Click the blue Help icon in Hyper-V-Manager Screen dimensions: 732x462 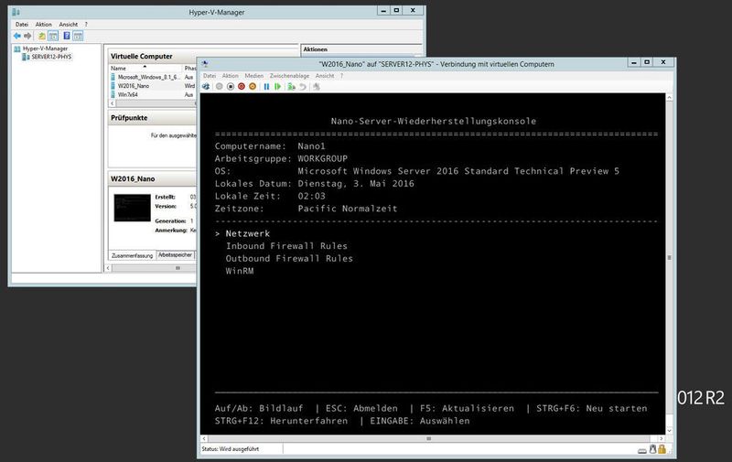click(x=66, y=36)
